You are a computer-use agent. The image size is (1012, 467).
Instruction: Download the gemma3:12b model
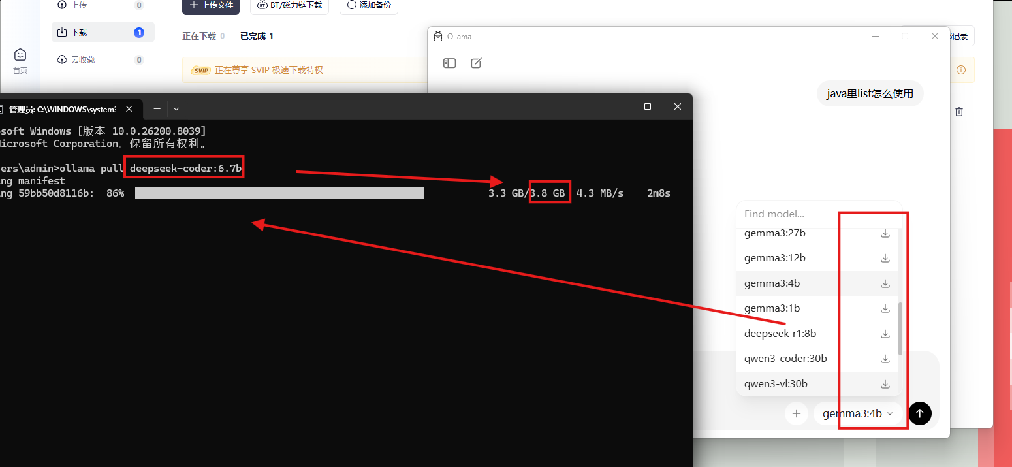tap(885, 258)
